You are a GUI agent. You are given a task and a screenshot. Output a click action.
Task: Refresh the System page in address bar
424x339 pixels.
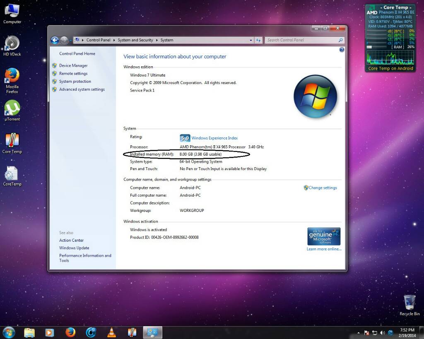258,40
